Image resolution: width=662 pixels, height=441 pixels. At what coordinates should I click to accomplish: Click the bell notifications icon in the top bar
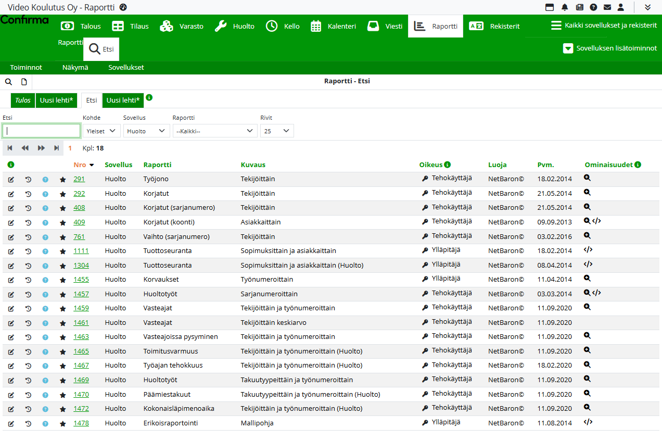(565, 7)
